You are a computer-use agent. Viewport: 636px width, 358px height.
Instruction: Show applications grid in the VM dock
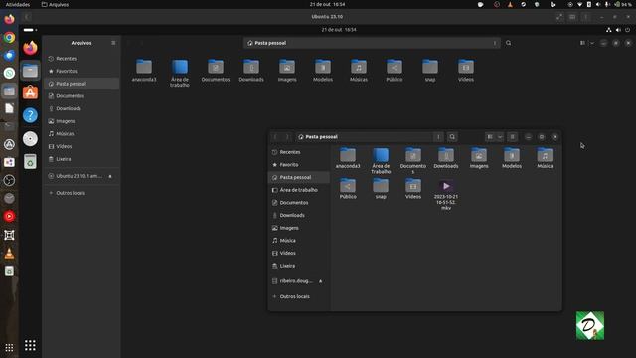(30, 345)
